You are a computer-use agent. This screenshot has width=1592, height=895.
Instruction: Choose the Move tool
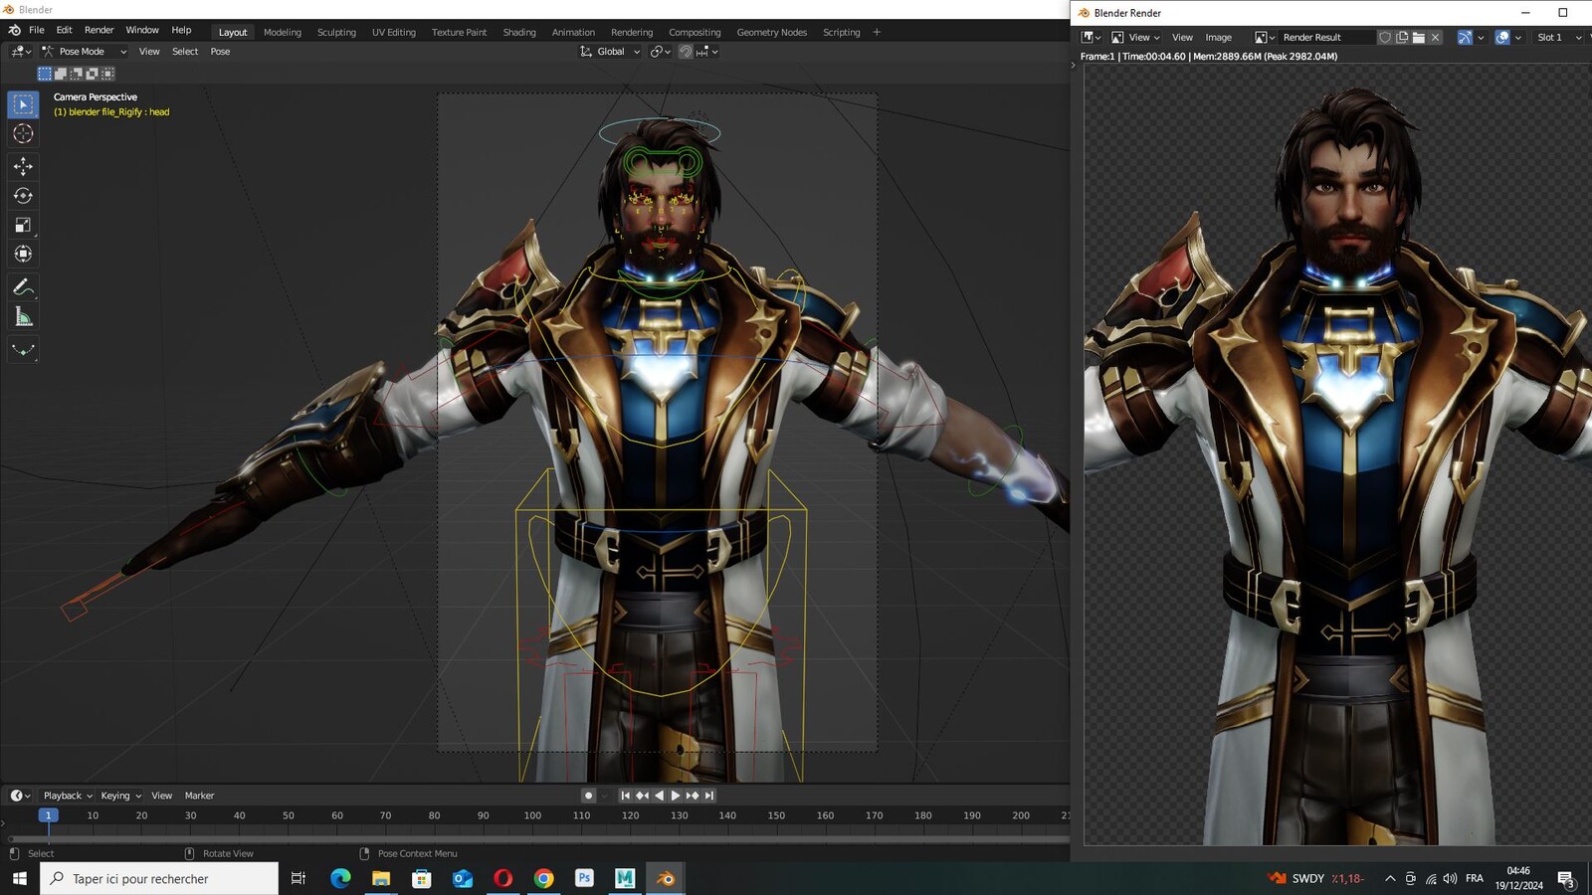[23, 166]
